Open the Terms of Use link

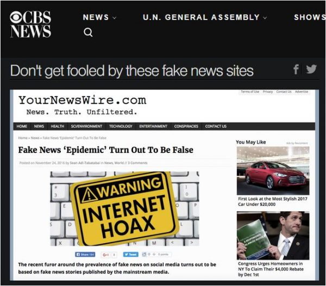[250, 92]
